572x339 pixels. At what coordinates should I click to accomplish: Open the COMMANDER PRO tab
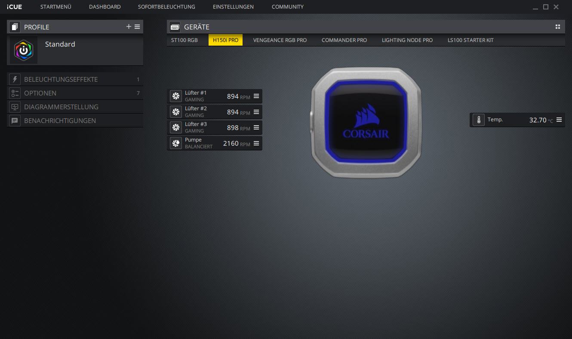pyautogui.click(x=344, y=40)
